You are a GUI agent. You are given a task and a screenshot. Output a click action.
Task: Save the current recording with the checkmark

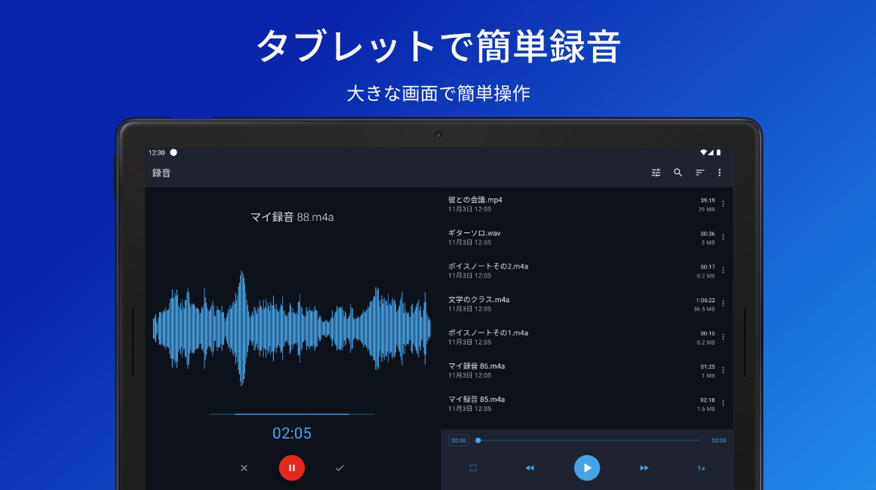(x=339, y=467)
